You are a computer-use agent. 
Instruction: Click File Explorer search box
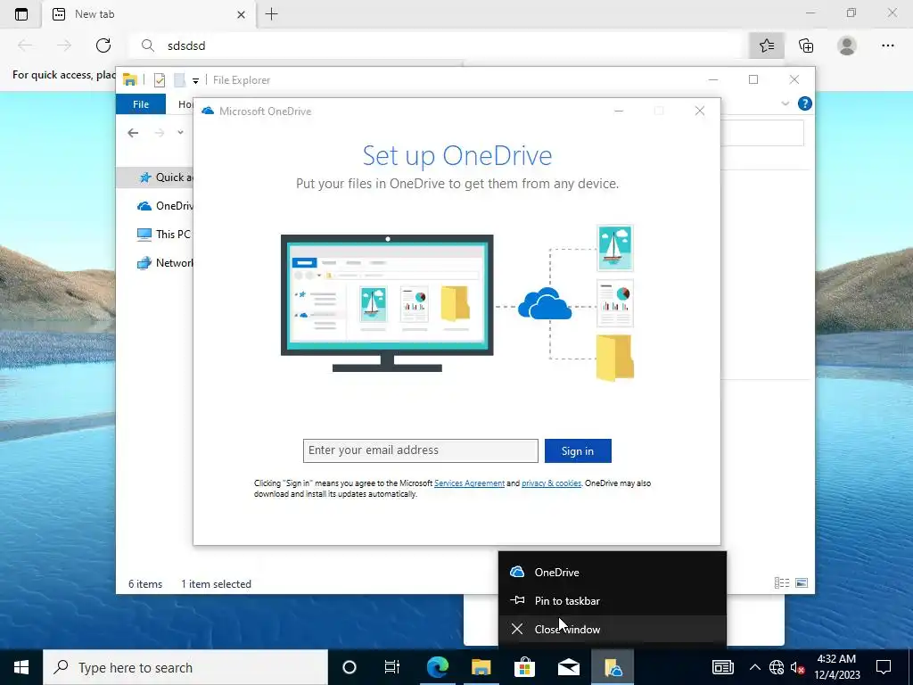point(762,134)
